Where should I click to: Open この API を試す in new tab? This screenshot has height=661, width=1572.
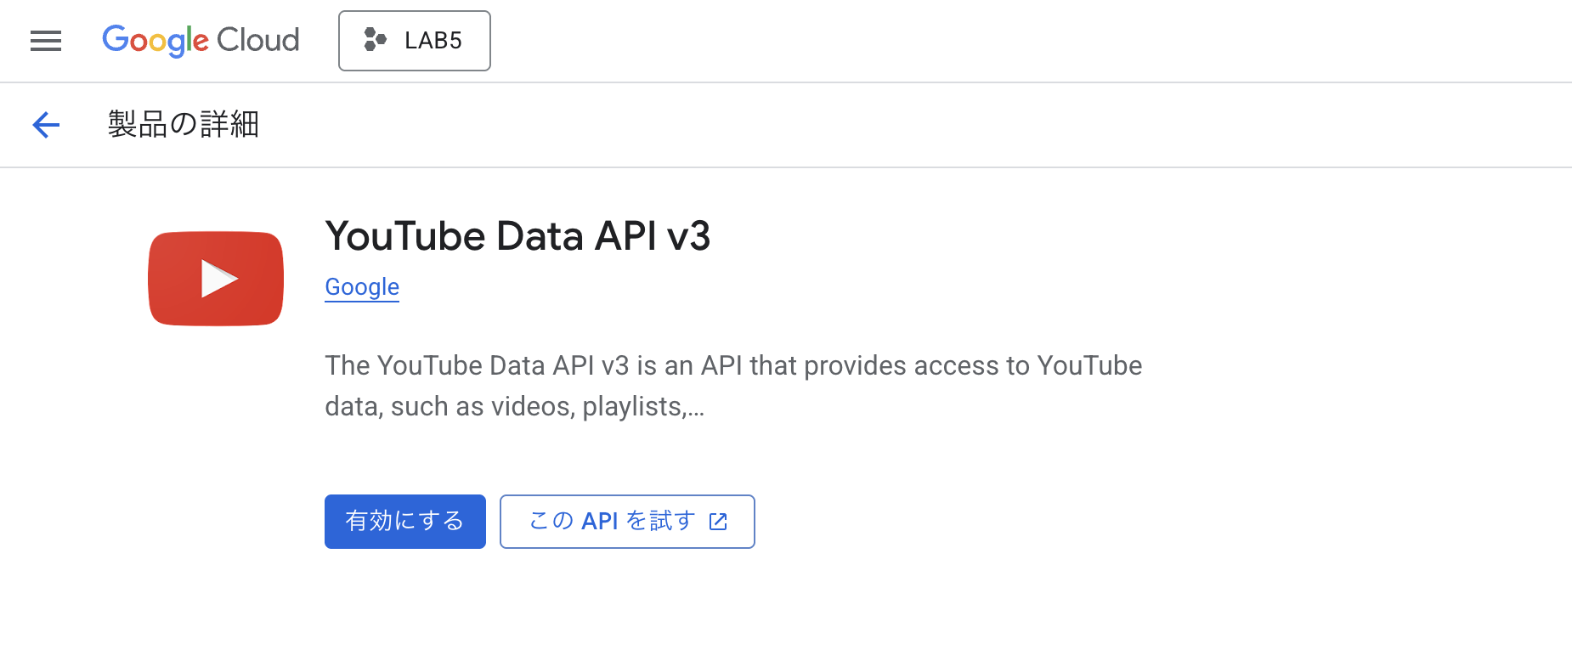[x=626, y=521]
